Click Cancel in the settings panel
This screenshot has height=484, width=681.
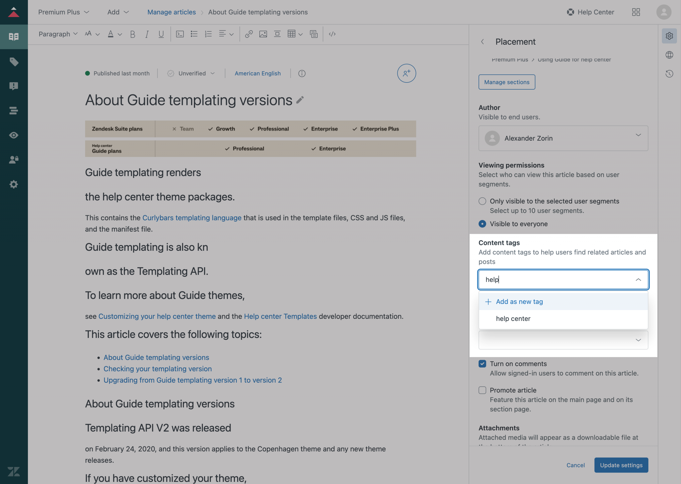[x=575, y=465]
